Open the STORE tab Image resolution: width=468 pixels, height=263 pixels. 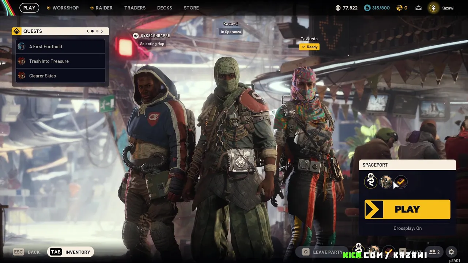(x=191, y=8)
